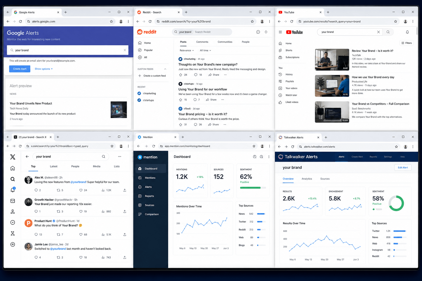
Task: Bookmark alerts.google.com with star icon
Action: (x=111, y=21)
